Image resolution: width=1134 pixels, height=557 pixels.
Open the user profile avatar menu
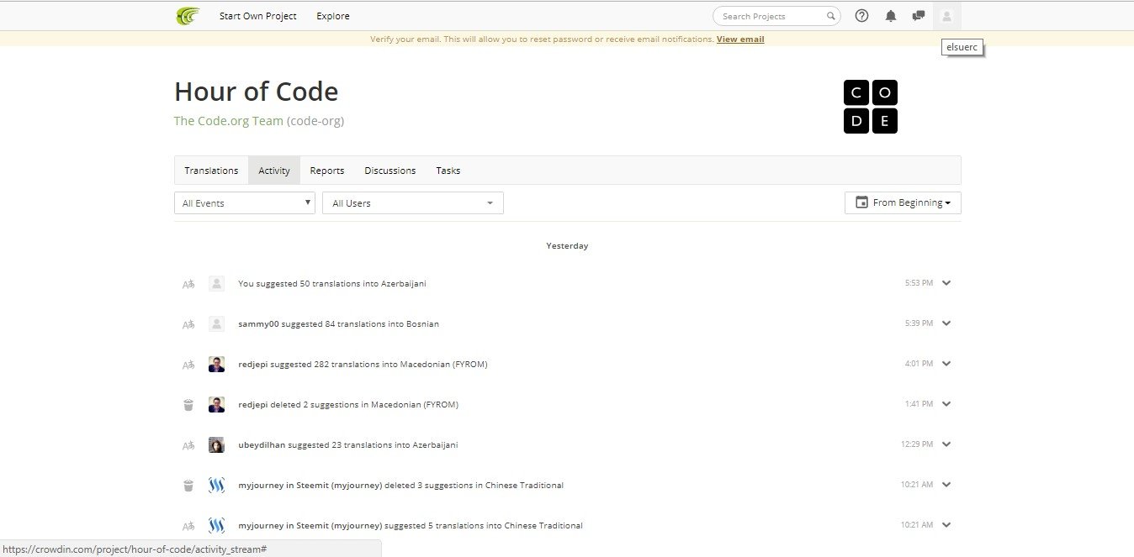pos(946,16)
